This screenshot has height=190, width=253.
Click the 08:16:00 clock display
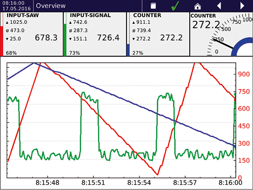[13, 3]
